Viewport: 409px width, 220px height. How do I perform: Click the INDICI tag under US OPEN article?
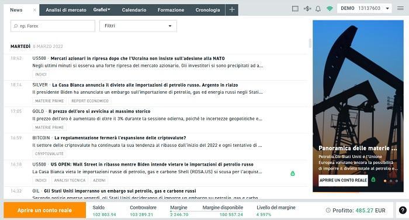point(41,180)
